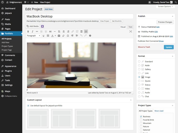
Task: Edit the Visibility setting link
Action: click(x=156, y=32)
